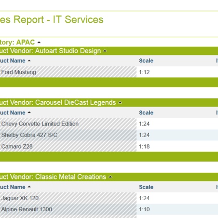Click 1:10 scale value for Alpine Renault
This screenshot has width=218, height=218.
tap(144, 209)
